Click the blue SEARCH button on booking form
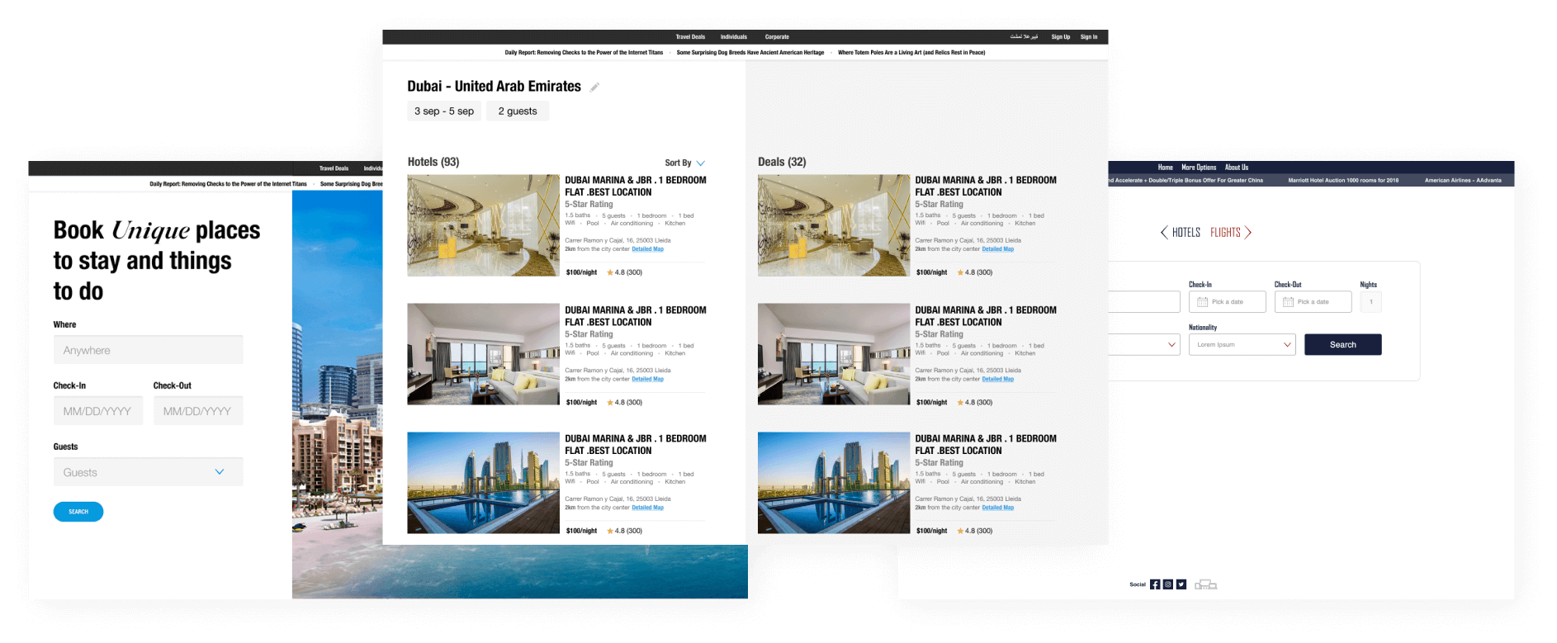 (78, 512)
